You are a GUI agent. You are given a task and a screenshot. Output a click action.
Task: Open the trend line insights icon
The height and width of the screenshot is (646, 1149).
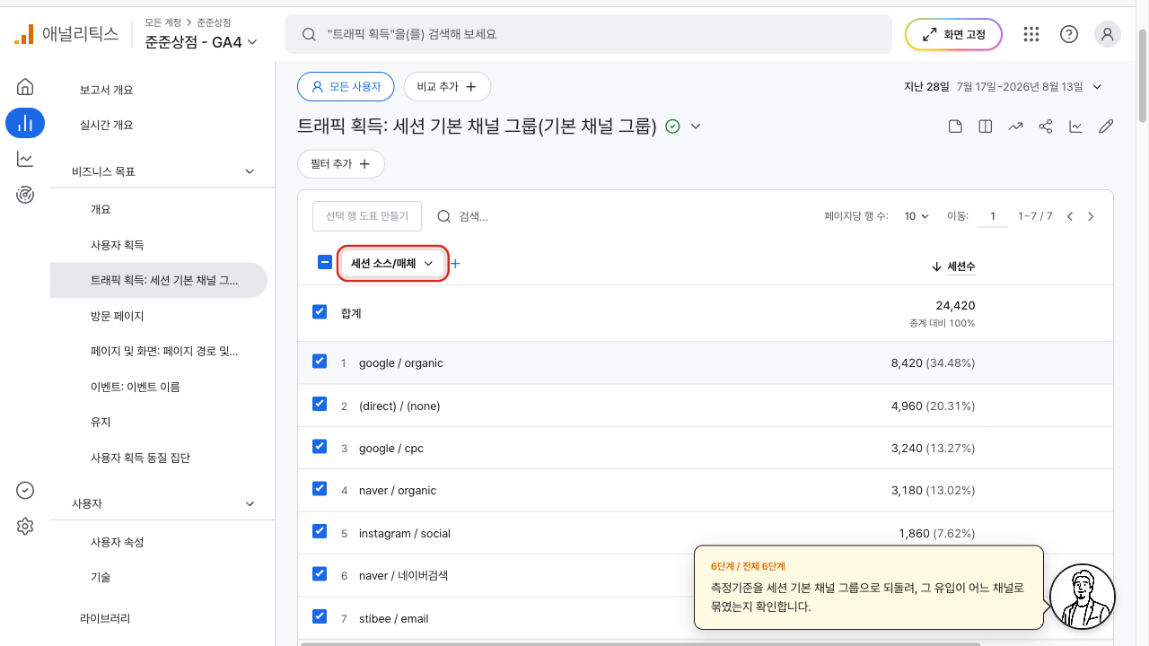pyautogui.click(x=1015, y=127)
